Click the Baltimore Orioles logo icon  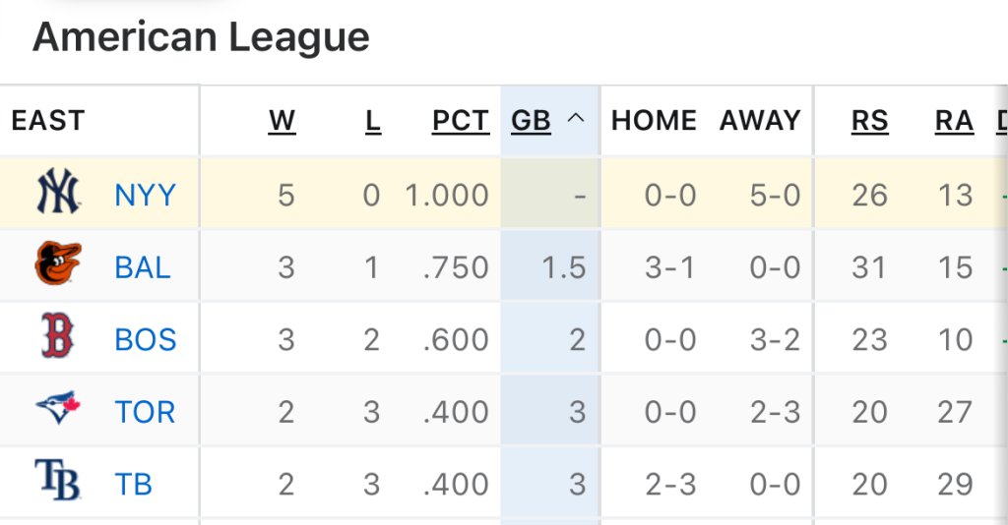coord(58,264)
